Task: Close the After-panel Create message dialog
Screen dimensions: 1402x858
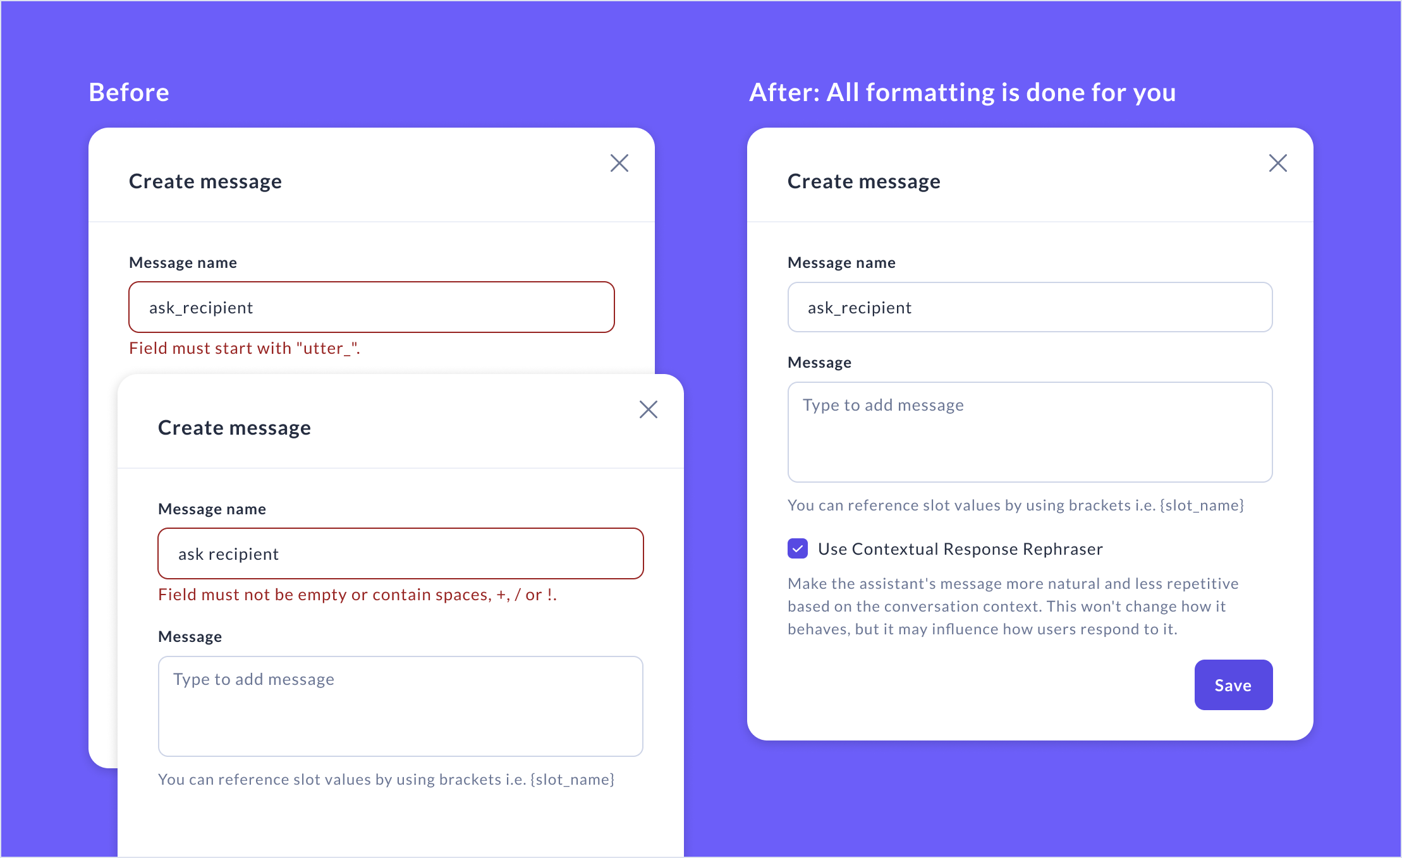Action: click(1277, 163)
